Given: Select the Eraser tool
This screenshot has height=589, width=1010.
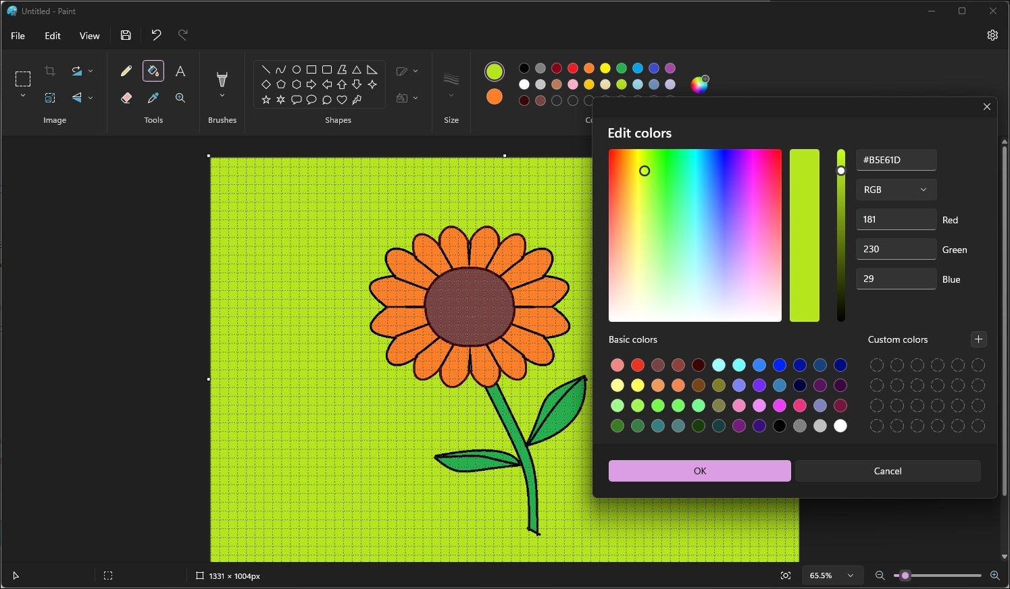Looking at the screenshot, I should pos(126,97).
